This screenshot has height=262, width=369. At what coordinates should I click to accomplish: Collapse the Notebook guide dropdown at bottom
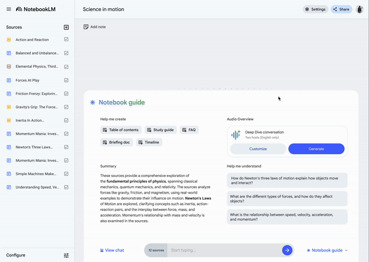pyautogui.click(x=327, y=250)
